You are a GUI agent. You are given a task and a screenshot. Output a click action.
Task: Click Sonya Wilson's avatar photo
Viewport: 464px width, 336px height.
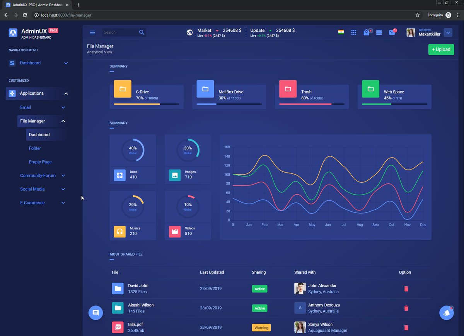click(300, 327)
